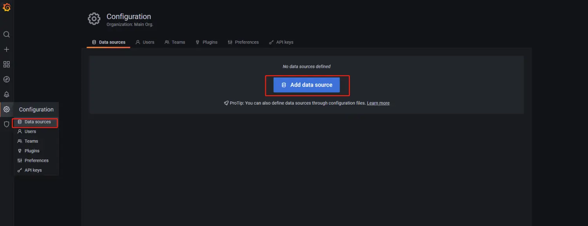Open the Dashboards panel icon
The width and height of the screenshot is (588, 226).
(x=6, y=64)
